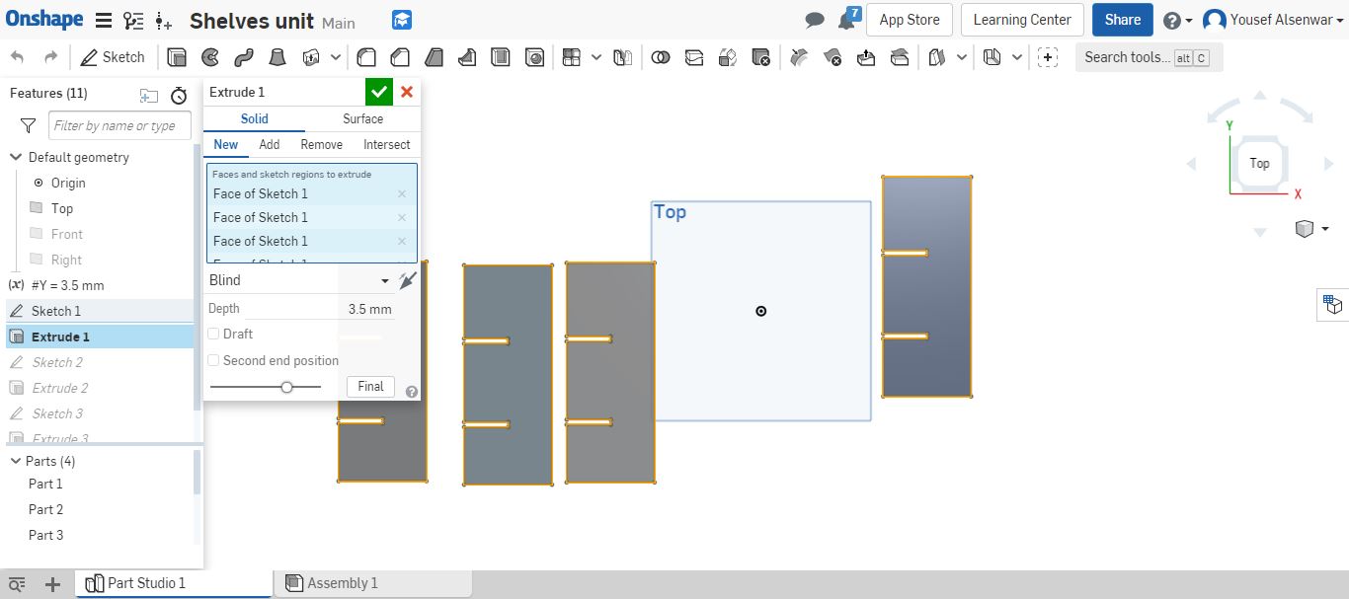The width and height of the screenshot is (1349, 599).
Task: Click the Share button
Action: click(1123, 20)
